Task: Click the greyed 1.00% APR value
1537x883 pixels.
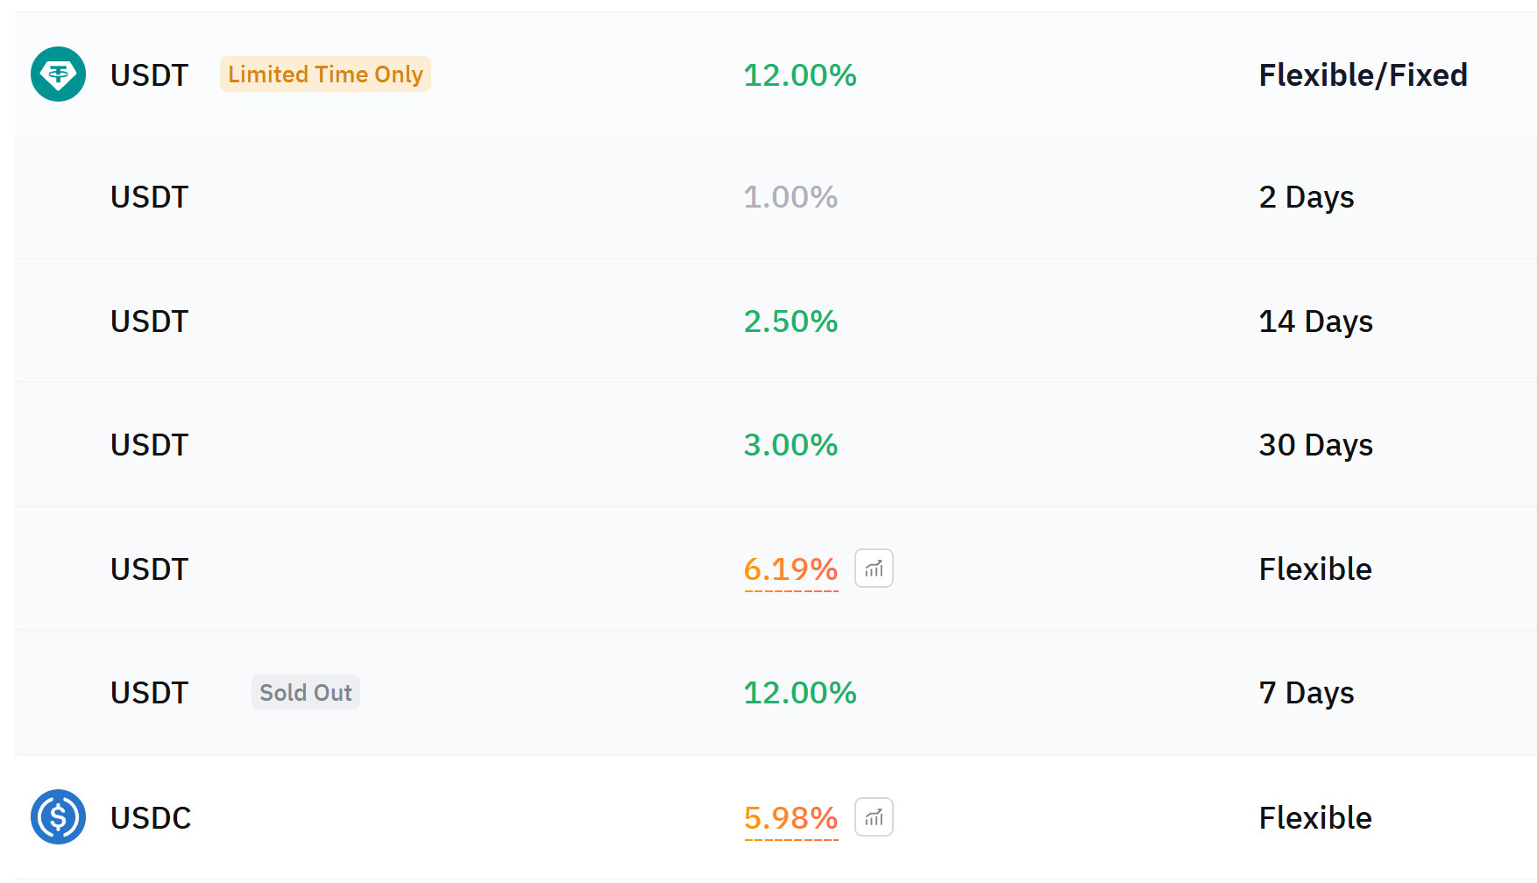Action: [790, 197]
